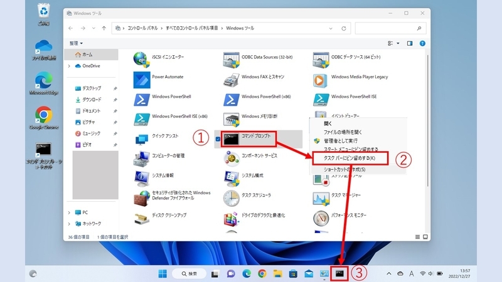The width and height of the screenshot is (502, 282).
Task: Expand the OneDrive tree node
Action: tap(69, 66)
